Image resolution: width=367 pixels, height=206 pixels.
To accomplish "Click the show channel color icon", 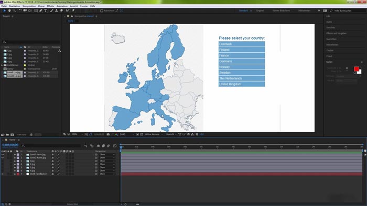I will (x=116, y=134).
